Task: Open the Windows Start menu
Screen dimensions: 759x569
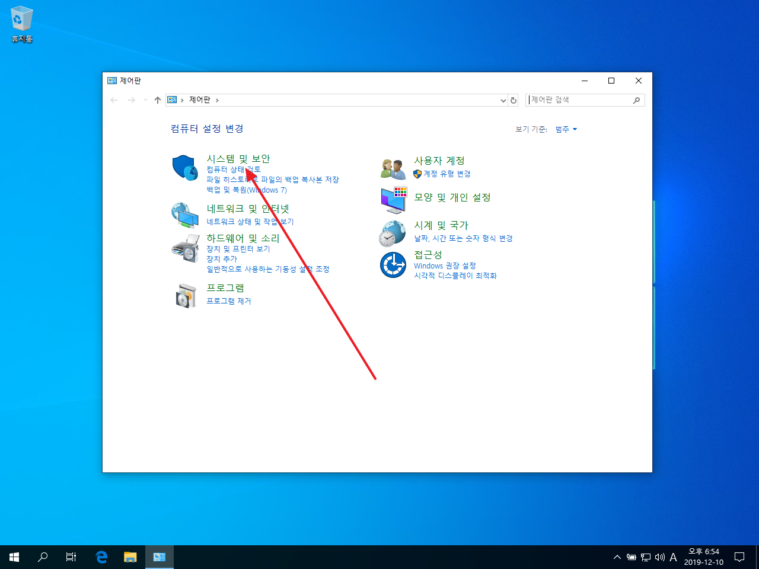Action: (14, 557)
